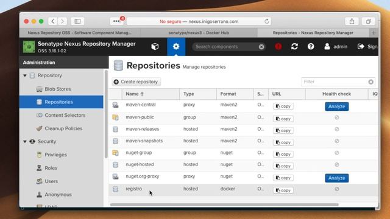The width and height of the screenshot is (390, 219).
Task: Open Roles in sidebar
Action: (x=51, y=168)
